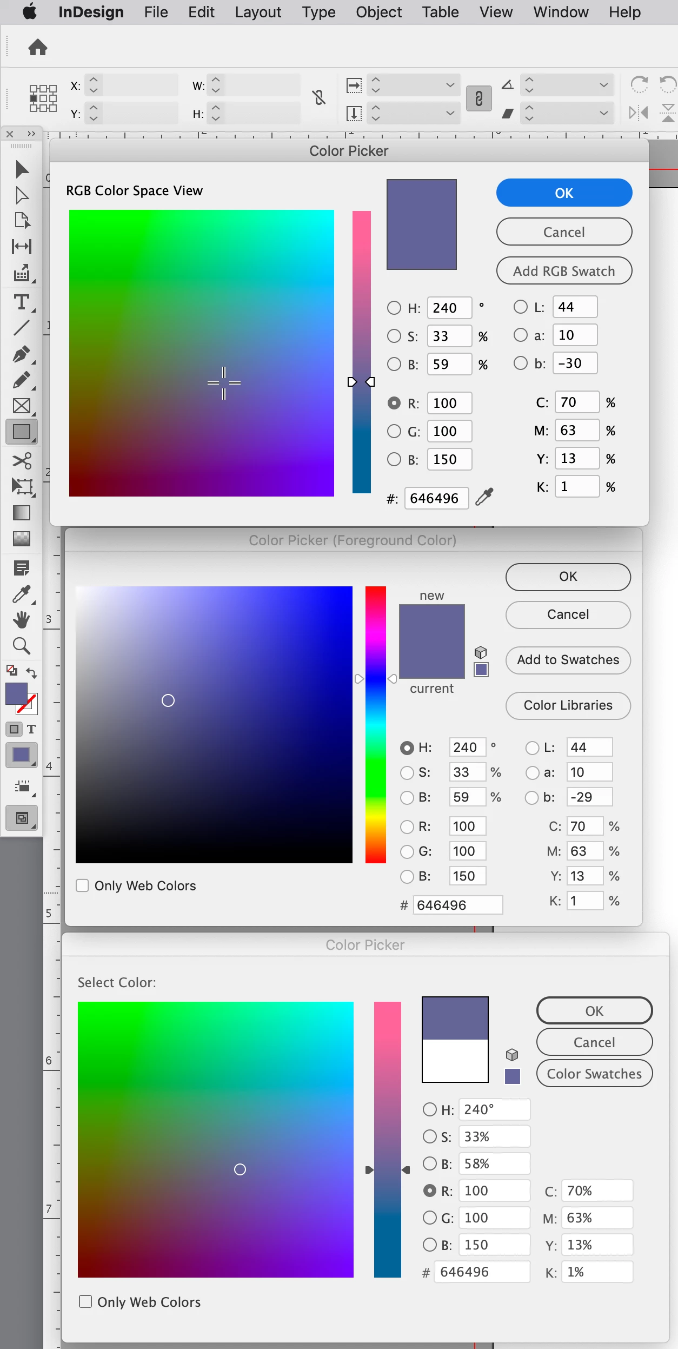
Task: Select the Selection tool arrow
Action: tap(22, 169)
